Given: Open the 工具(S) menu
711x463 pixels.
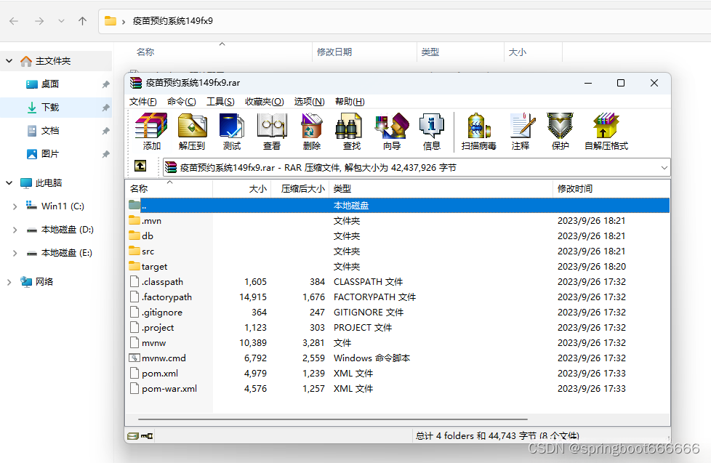Looking at the screenshot, I should (220, 102).
